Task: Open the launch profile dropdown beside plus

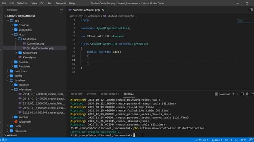Action: (x=237, y=94)
